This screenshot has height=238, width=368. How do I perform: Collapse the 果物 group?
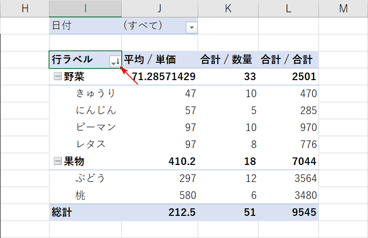(x=57, y=162)
